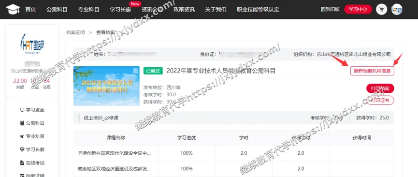Click the 在线考试 document icon
This screenshot has height=177, width=418.
pos(22,163)
